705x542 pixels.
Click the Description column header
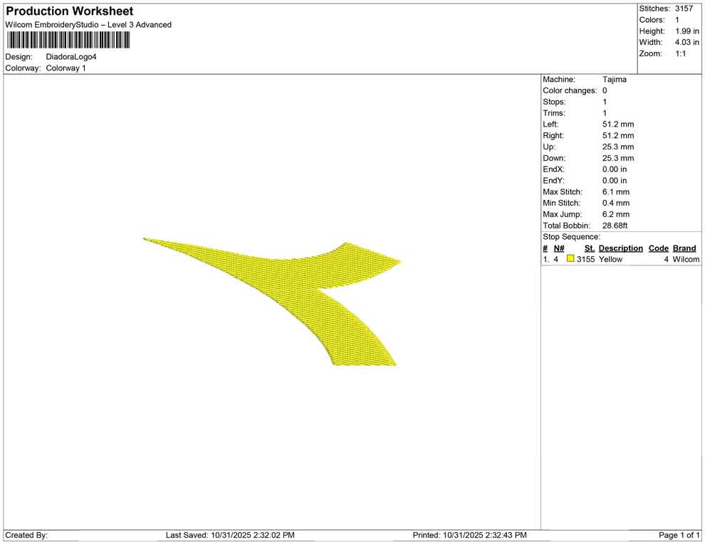(620, 248)
